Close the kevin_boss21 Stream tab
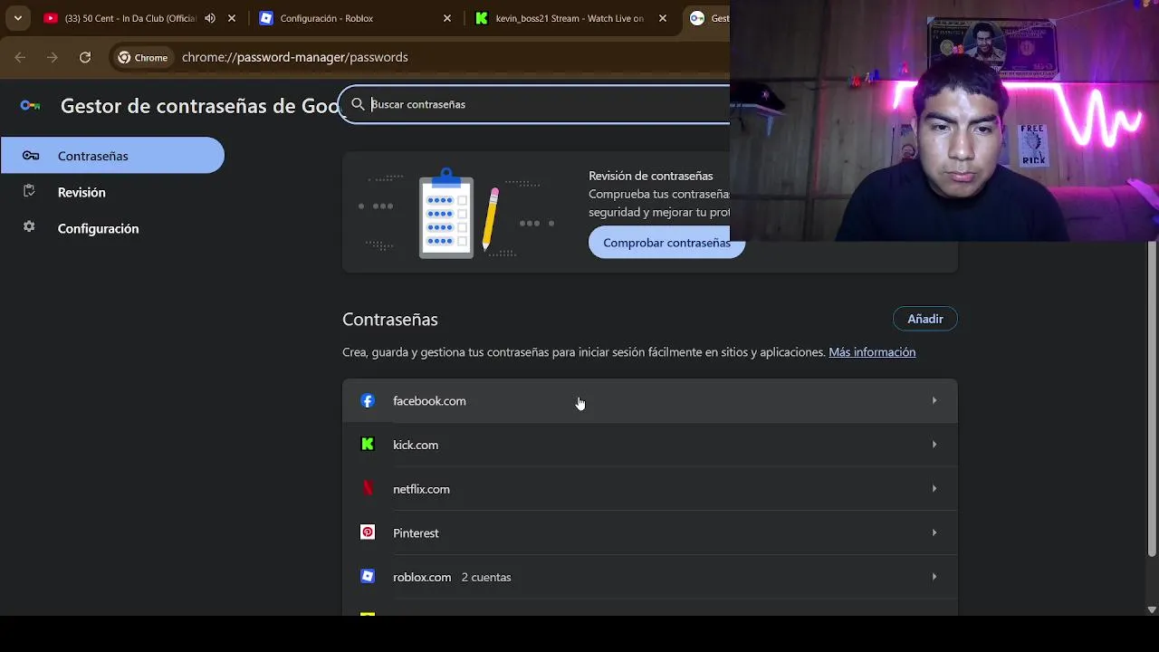1159x652 pixels. click(x=663, y=18)
